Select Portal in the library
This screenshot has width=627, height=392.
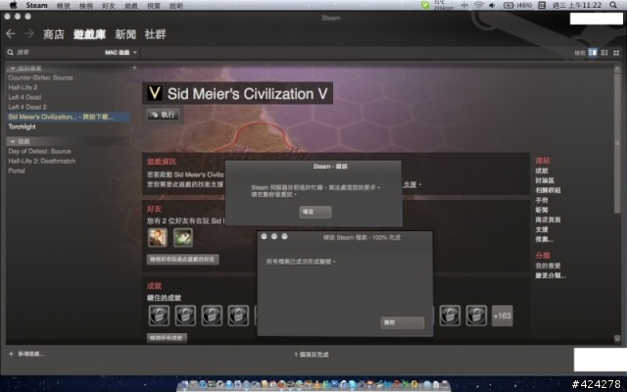click(17, 171)
